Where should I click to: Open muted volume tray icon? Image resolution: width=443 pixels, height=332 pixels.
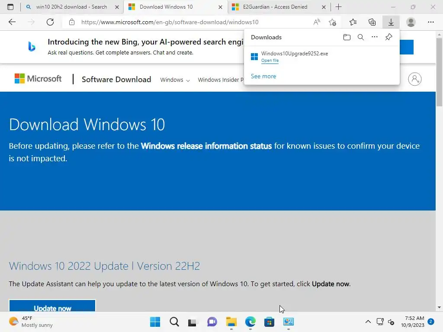[391, 322]
